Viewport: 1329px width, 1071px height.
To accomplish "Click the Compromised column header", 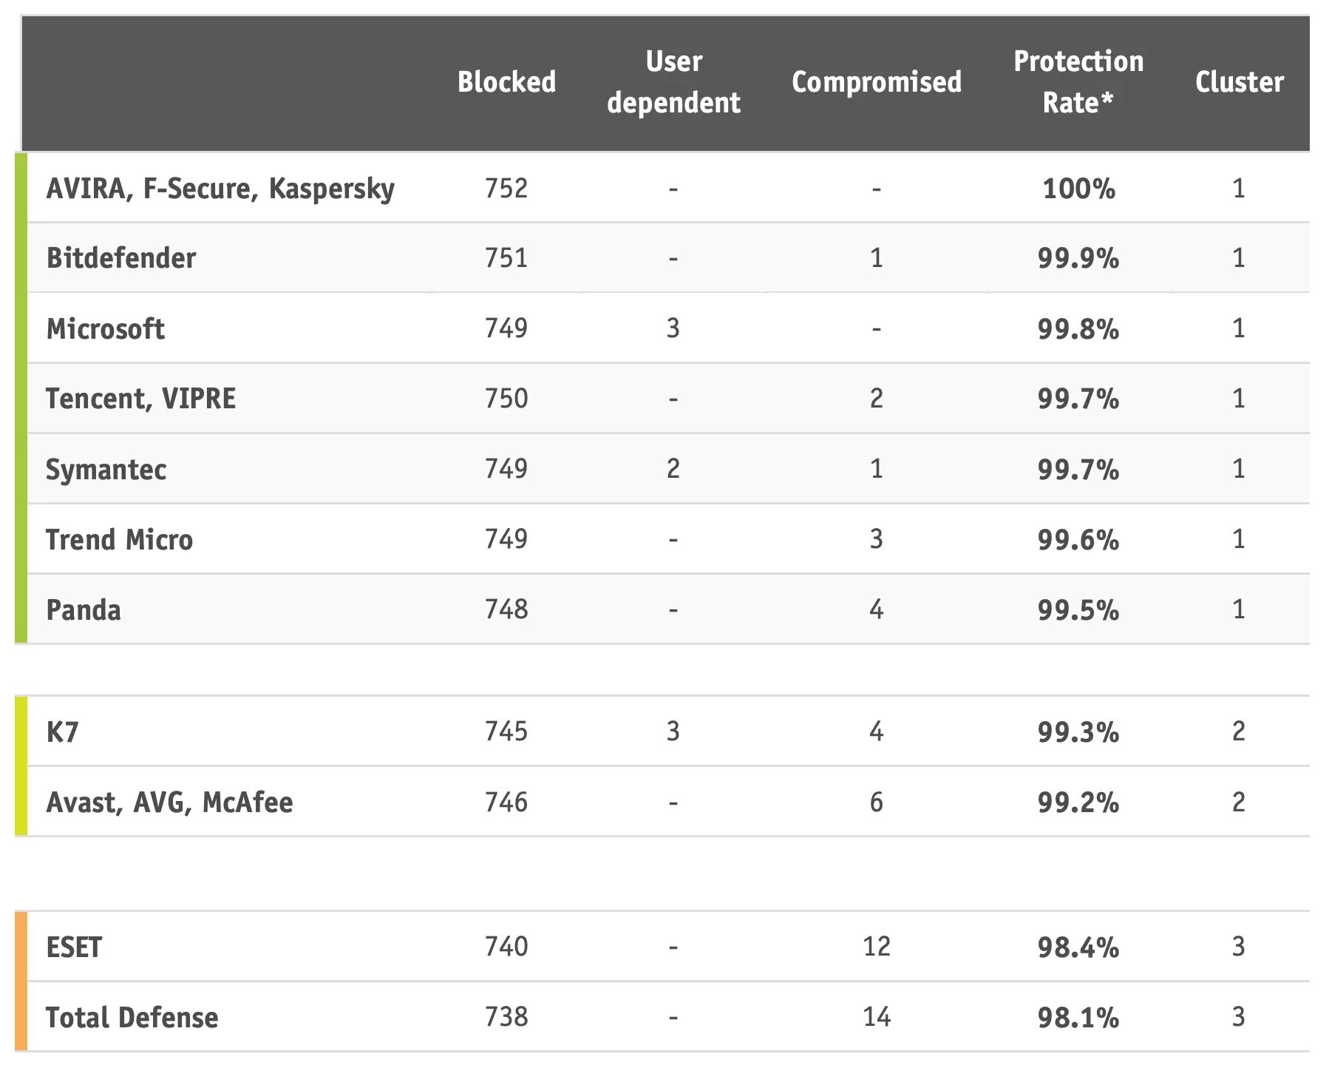I will [x=877, y=82].
